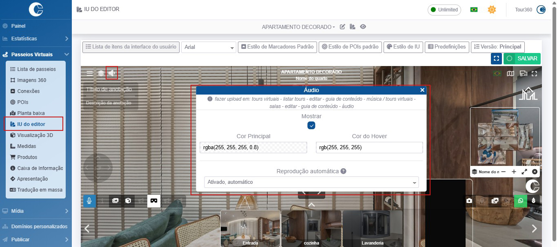Open the Reprodução automática dropdown

pos(311,182)
